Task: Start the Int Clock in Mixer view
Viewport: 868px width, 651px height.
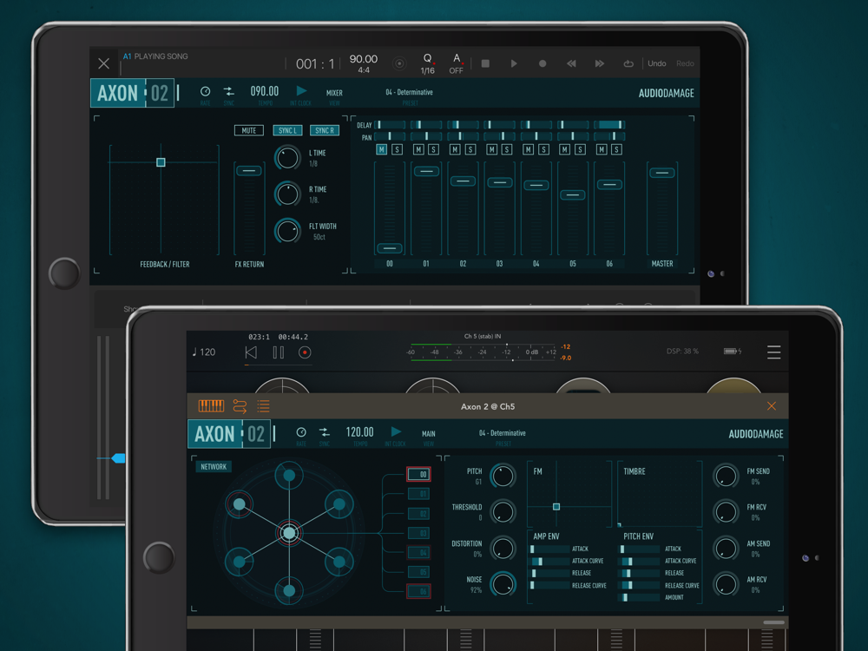Action: (x=301, y=91)
